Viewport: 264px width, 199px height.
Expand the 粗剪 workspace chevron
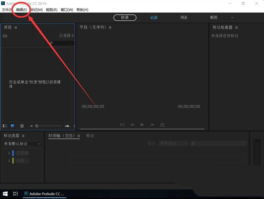[232, 17]
